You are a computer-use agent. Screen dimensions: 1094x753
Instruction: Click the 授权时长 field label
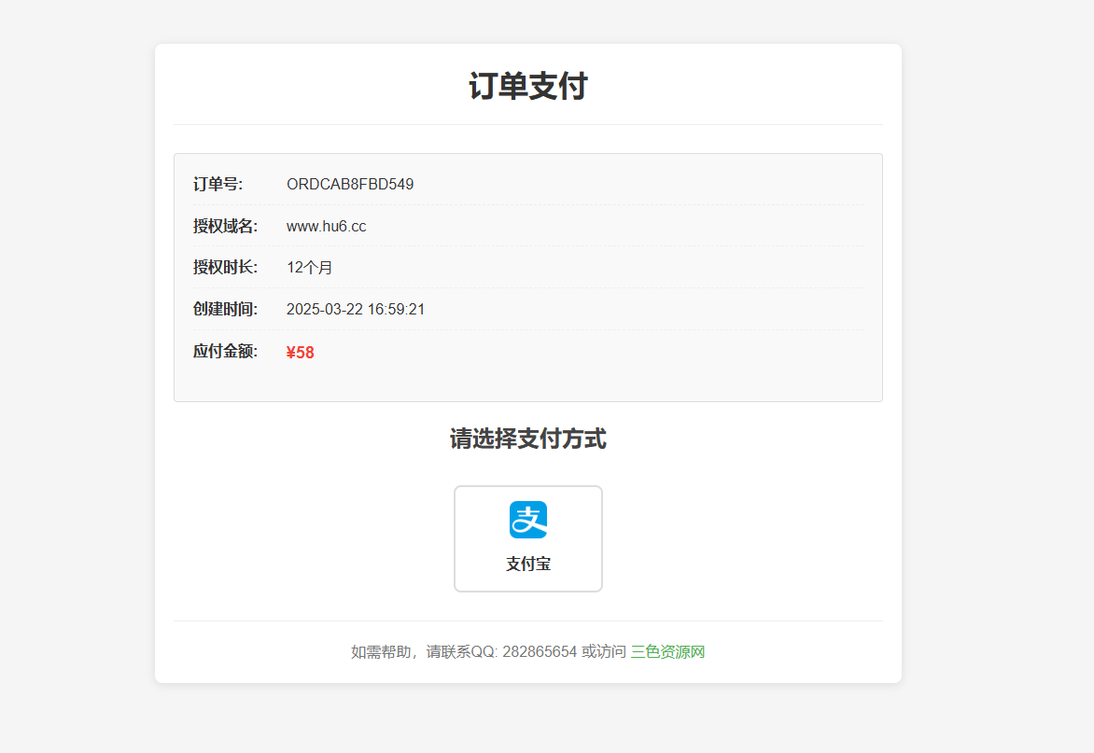(225, 268)
